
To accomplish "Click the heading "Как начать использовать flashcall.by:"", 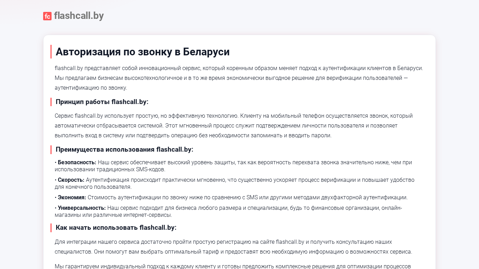I will point(116,228).
